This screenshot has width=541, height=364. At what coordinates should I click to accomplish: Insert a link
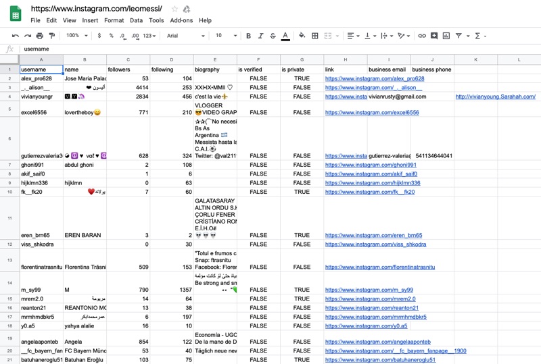(x=422, y=36)
